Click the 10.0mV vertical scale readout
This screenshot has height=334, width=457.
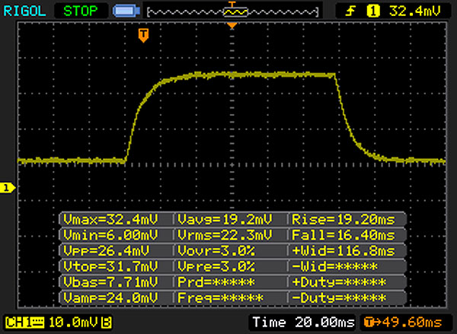[x=73, y=323]
